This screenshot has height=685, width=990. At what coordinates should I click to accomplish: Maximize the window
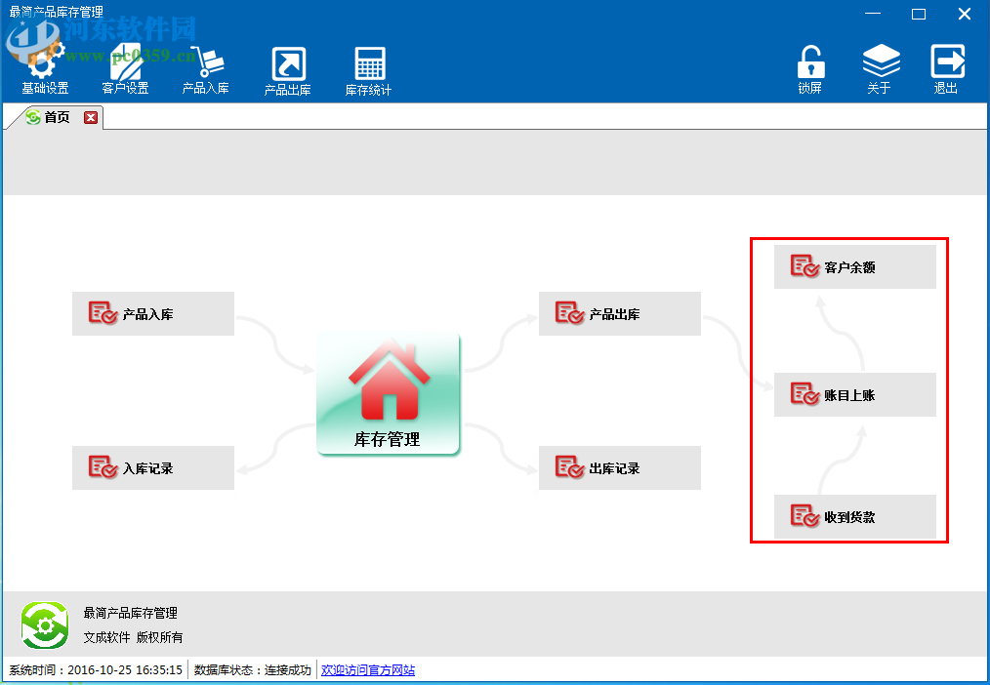(x=919, y=14)
